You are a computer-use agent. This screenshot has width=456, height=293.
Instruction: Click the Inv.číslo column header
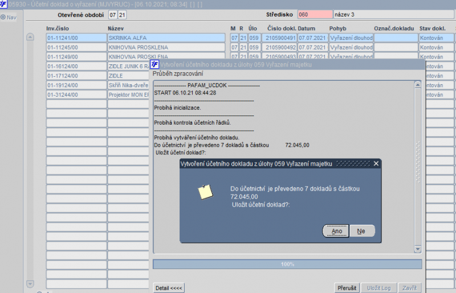coord(58,28)
